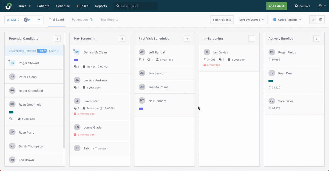This screenshot has height=171, width=329.
Task: Click teal tag on Ryan Greenfield card
Action: click(x=11, y=112)
